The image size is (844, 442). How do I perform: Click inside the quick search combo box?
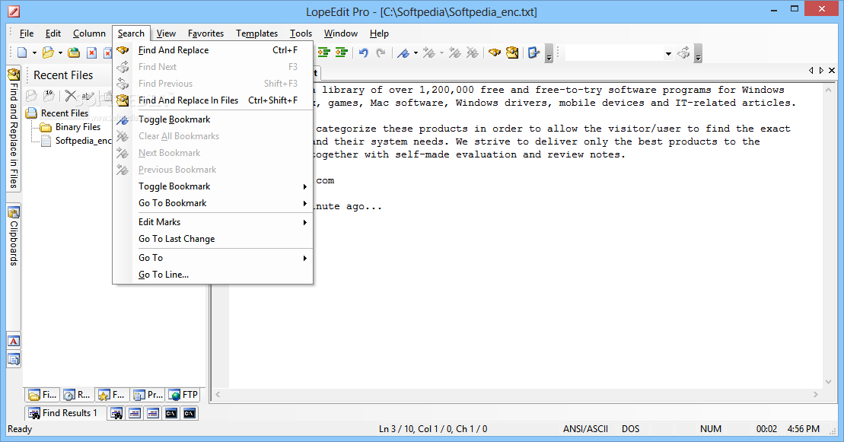(614, 52)
